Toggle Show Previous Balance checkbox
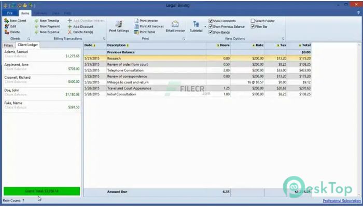This screenshot has height=207, width=363. (211, 26)
